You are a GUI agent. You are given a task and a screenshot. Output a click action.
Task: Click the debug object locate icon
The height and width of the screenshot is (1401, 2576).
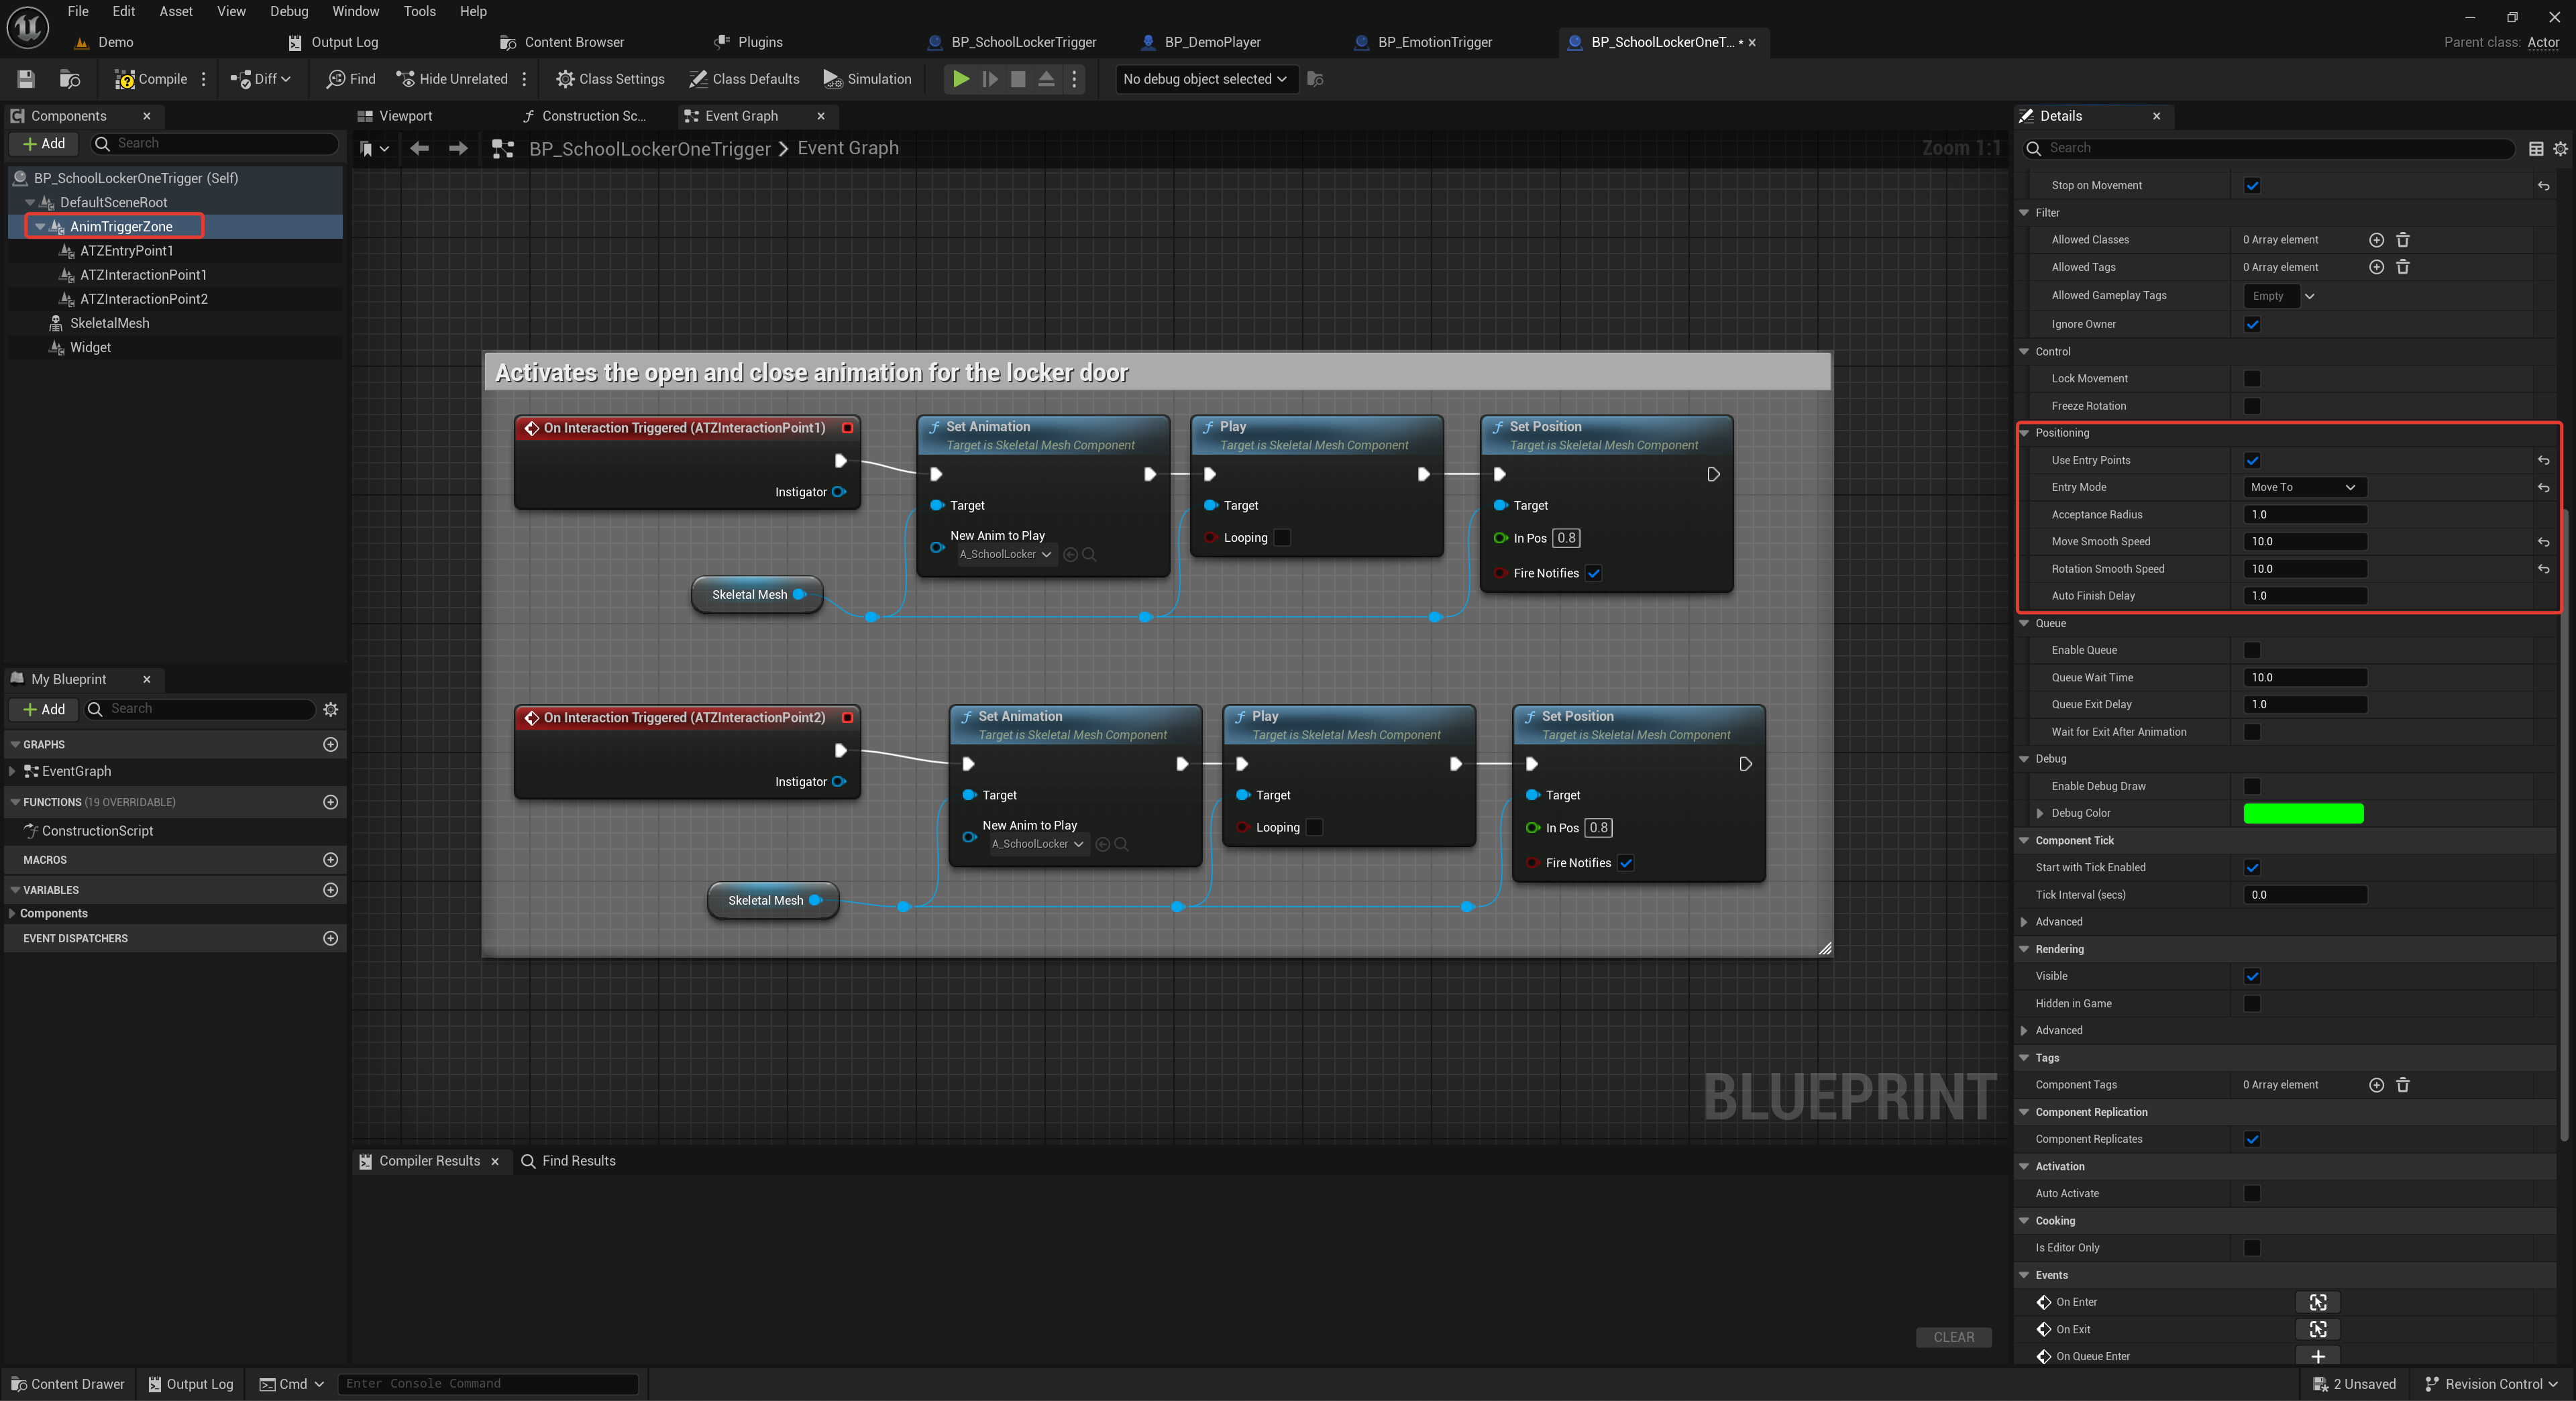(1315, 79)
